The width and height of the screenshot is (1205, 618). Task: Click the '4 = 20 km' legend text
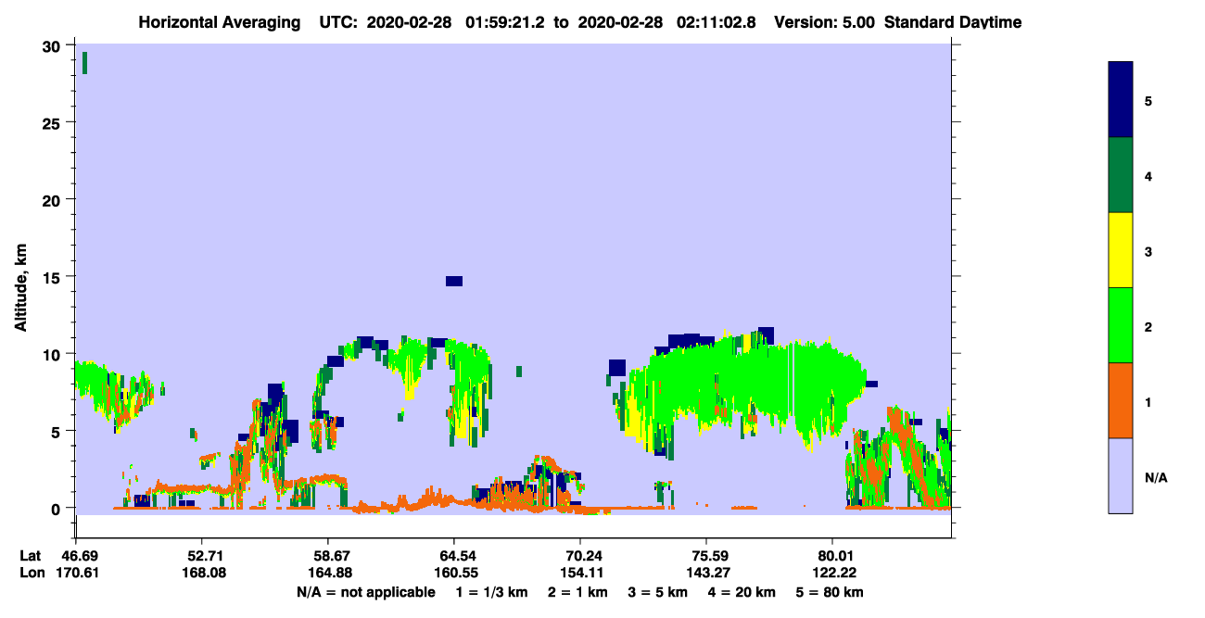coord(741,592)
